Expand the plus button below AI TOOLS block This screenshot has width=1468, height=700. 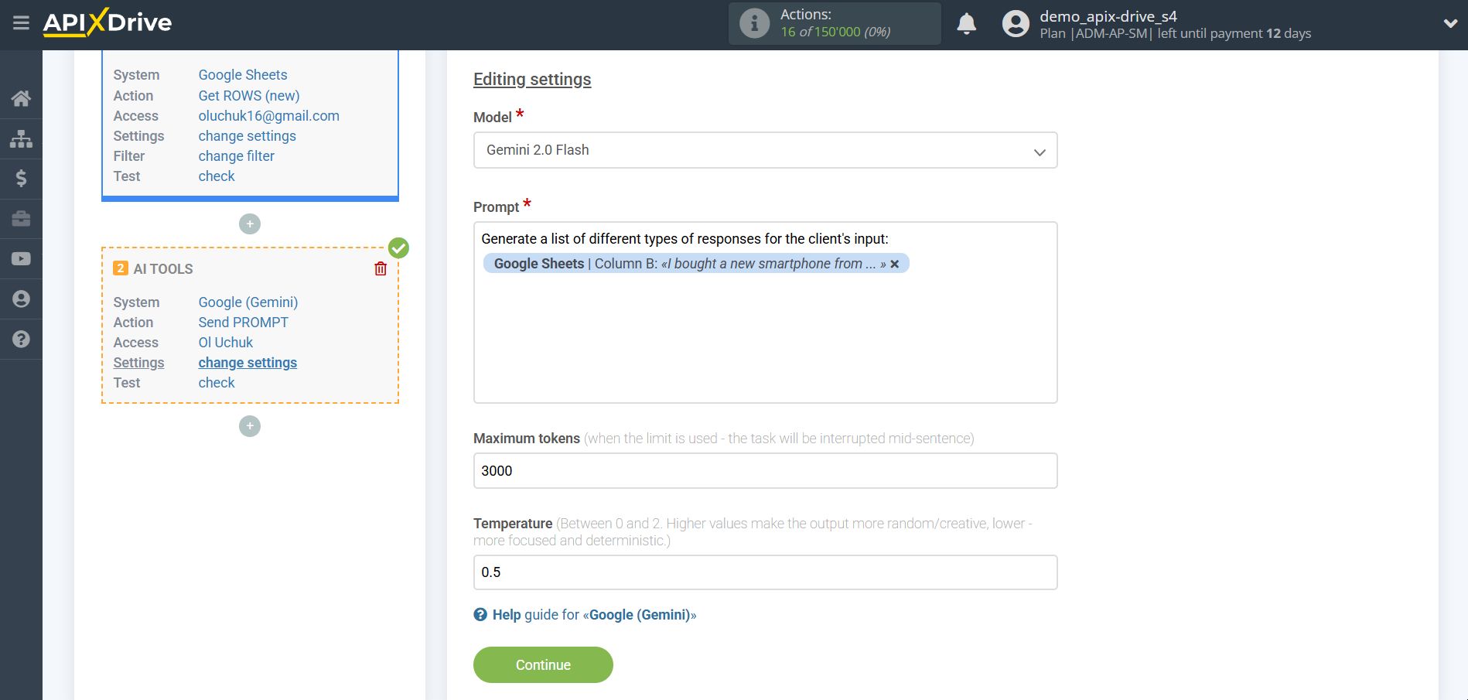pos(249,426)
